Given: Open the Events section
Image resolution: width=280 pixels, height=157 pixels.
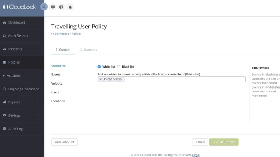Looking at the screenshot, I should pos(56,75).
